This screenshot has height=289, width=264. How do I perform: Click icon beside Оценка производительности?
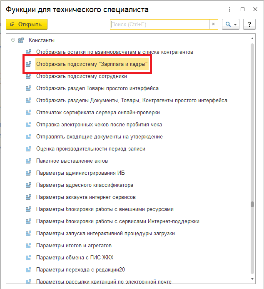pyautogui.click(x=28, y=149)
